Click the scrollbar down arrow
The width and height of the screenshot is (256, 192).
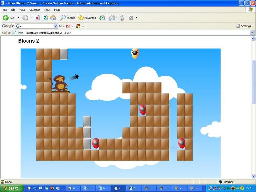[x=253, y=176]
